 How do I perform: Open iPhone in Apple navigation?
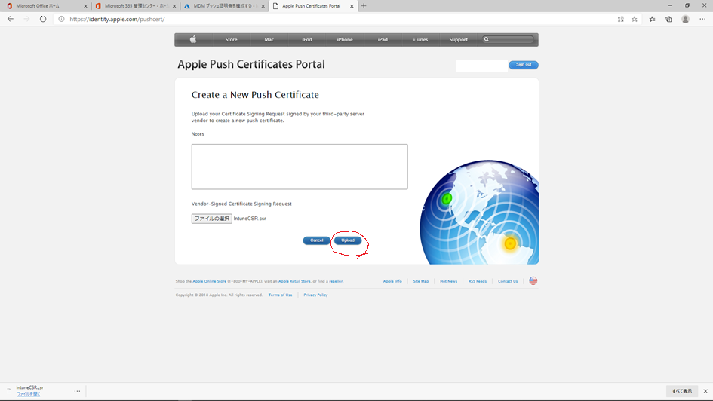coord(345,39)
